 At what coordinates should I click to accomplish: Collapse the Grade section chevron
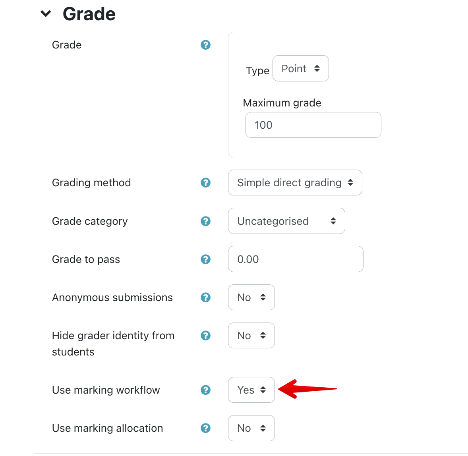pyautogui.click(x=46, y=14)
